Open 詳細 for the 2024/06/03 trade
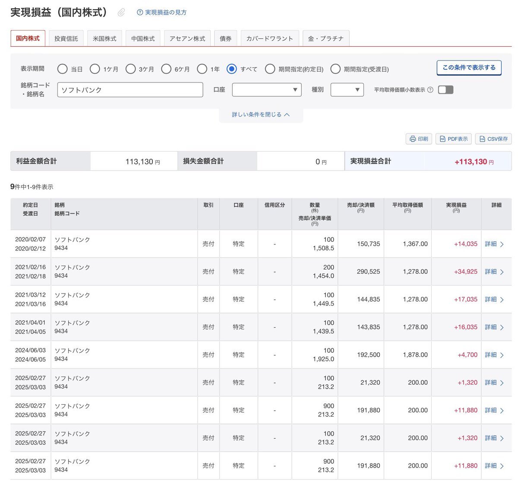 pos(494,355)
